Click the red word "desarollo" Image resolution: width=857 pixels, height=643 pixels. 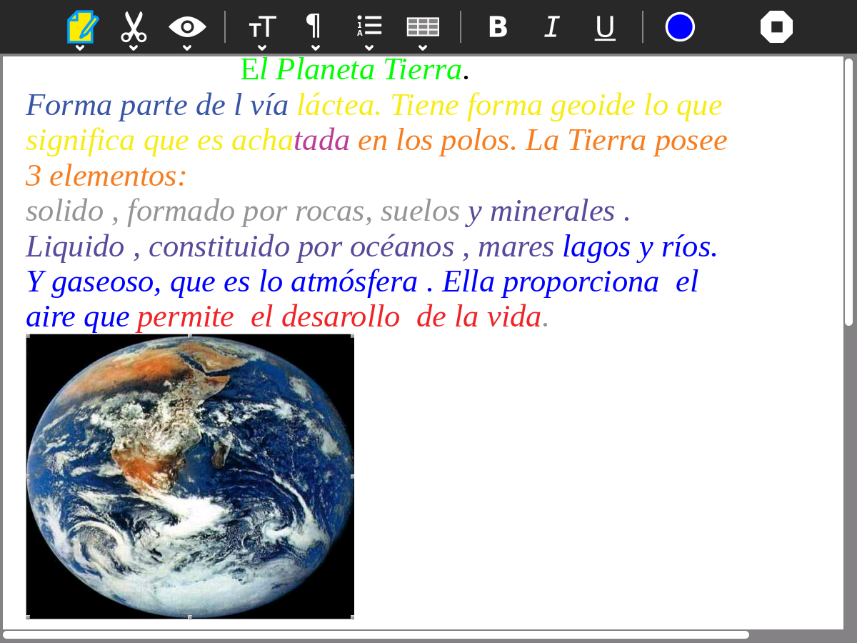(x=341, y=316)
